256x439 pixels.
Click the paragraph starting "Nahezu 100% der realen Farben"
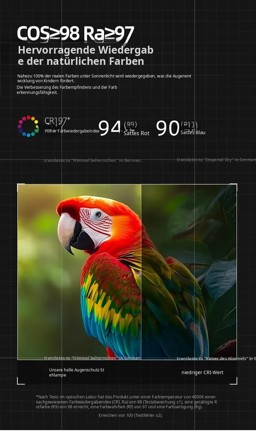click(x=104, y=78)
